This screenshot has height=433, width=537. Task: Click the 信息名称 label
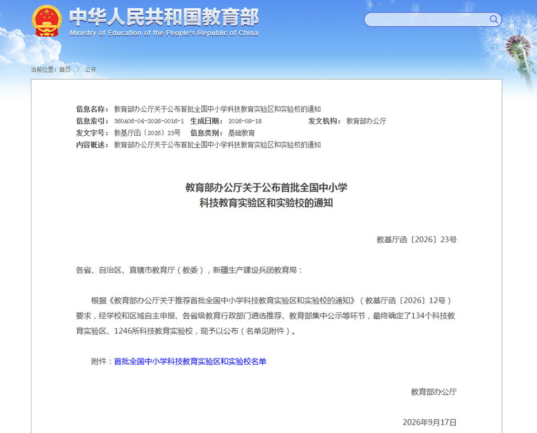[92, 109]
